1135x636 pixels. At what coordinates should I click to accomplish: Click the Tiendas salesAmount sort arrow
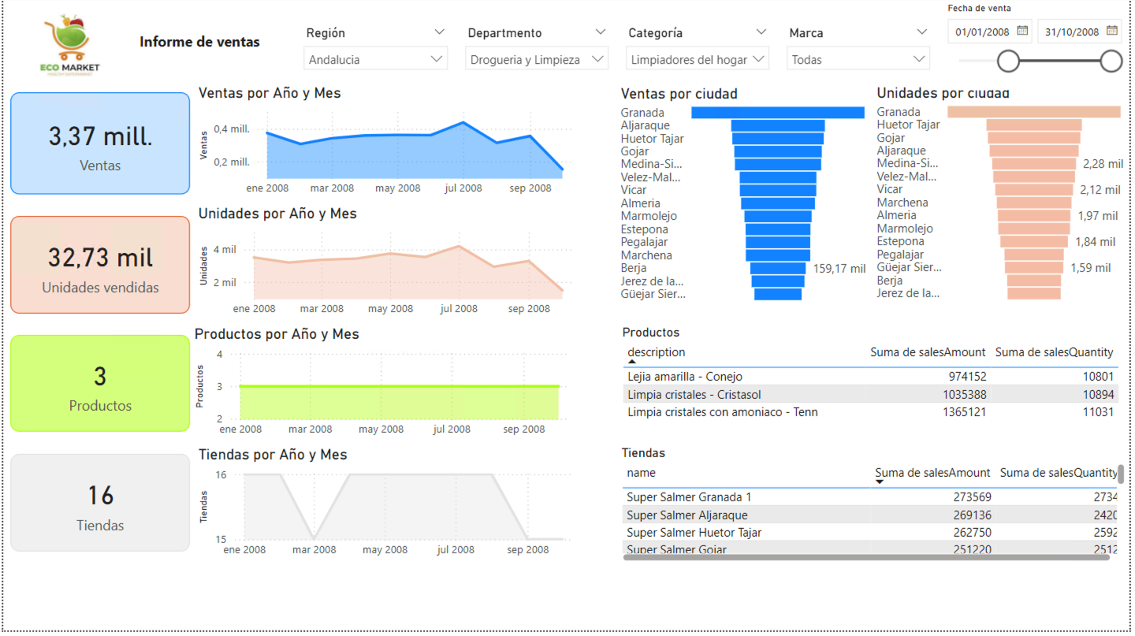(880, 482)
